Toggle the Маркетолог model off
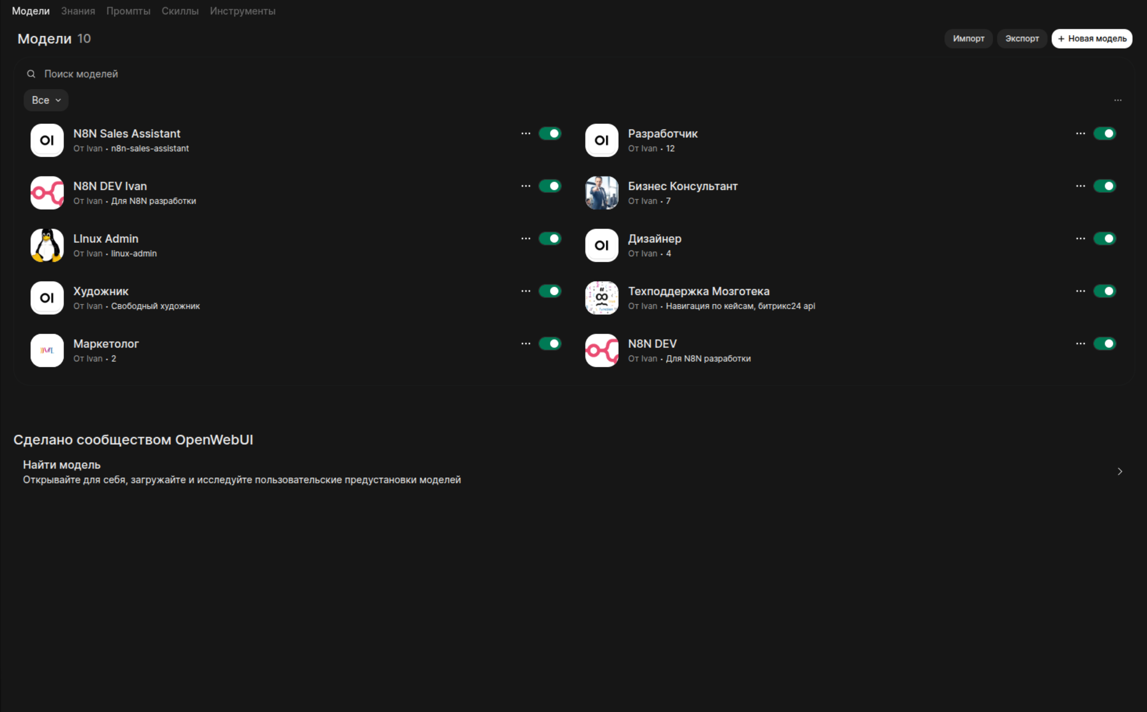 click(x=550, y=343)
